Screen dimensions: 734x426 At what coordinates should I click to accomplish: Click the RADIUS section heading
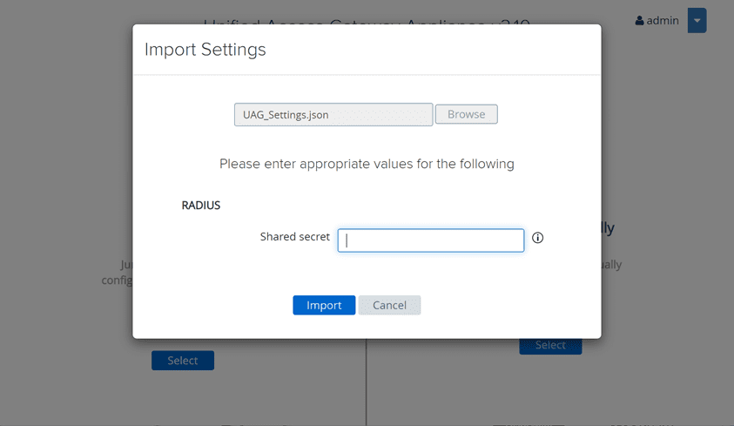point(201,206)
